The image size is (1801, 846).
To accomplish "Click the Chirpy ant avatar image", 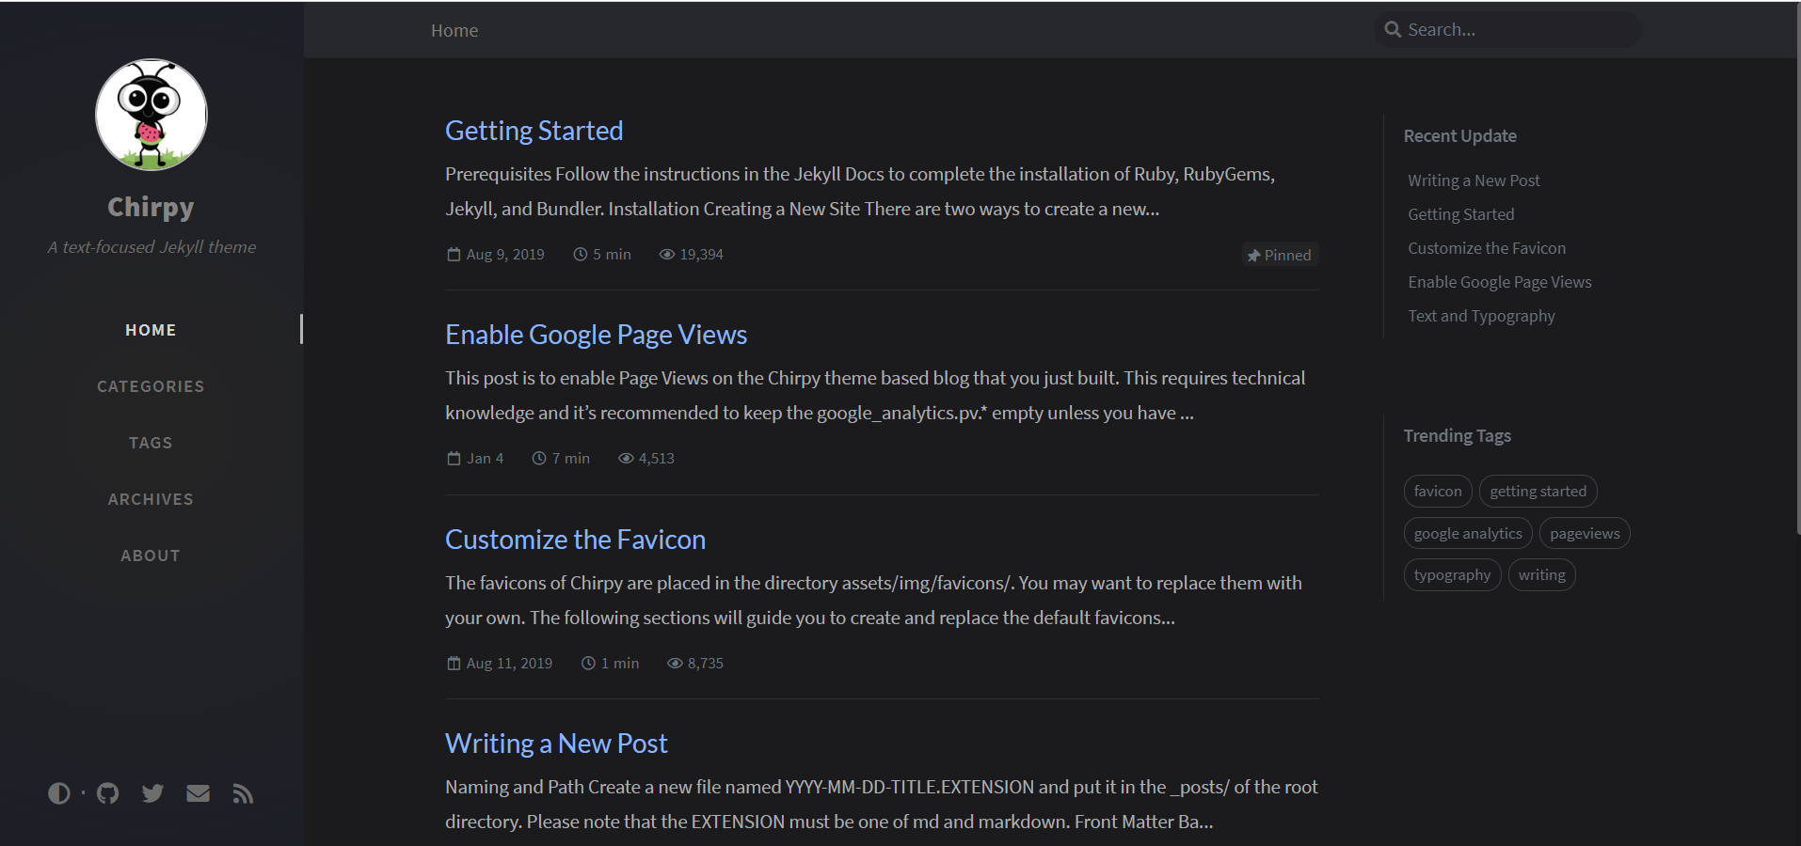I will [x=151, y=115].
